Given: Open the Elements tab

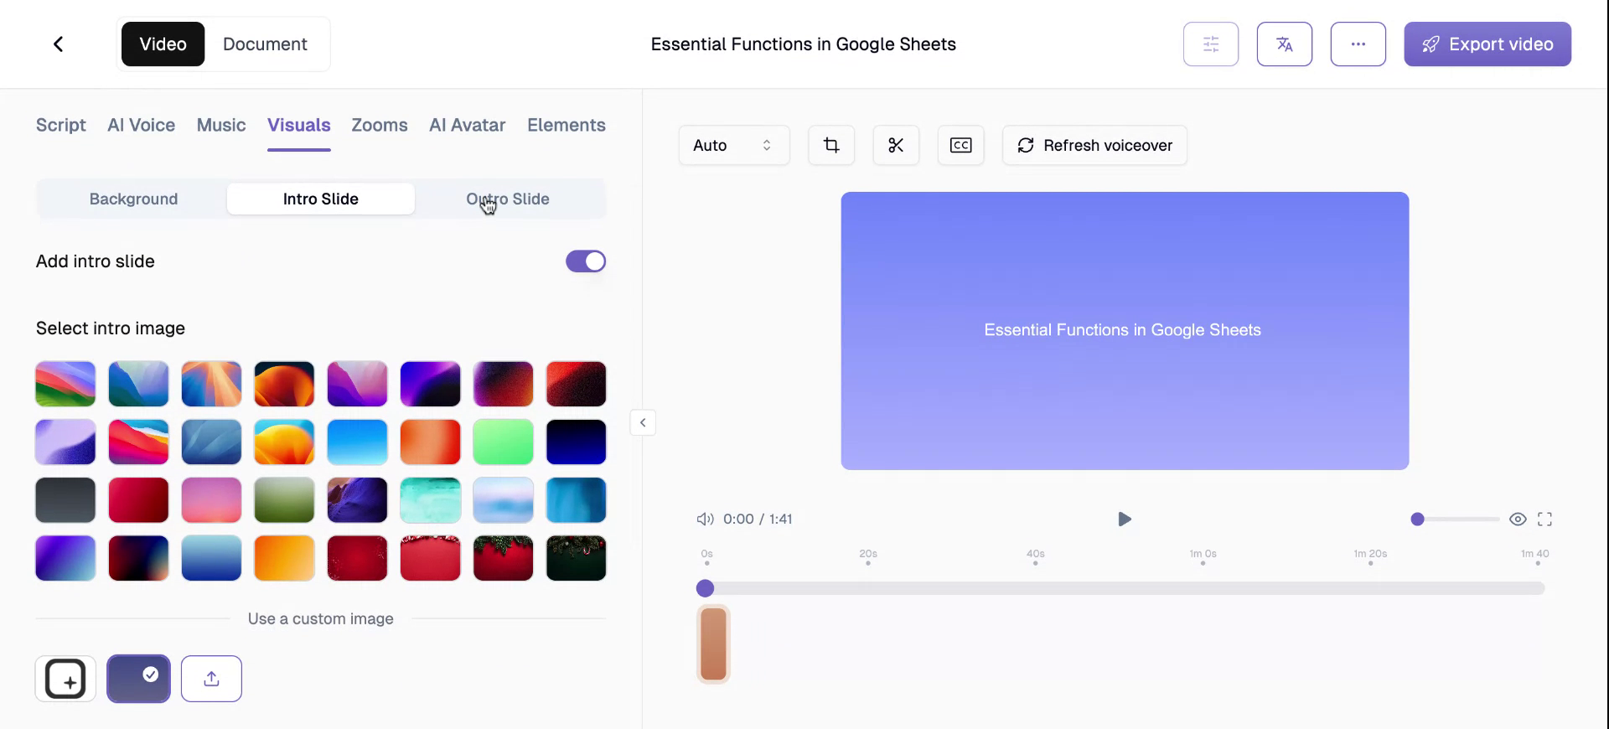Looking at the screenshot, I should pyautogui.click(x=567, y=125).
